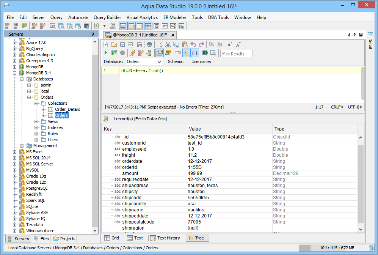
Task: Increase editor font size with the large 'A' icon
Action: [238, 44]
